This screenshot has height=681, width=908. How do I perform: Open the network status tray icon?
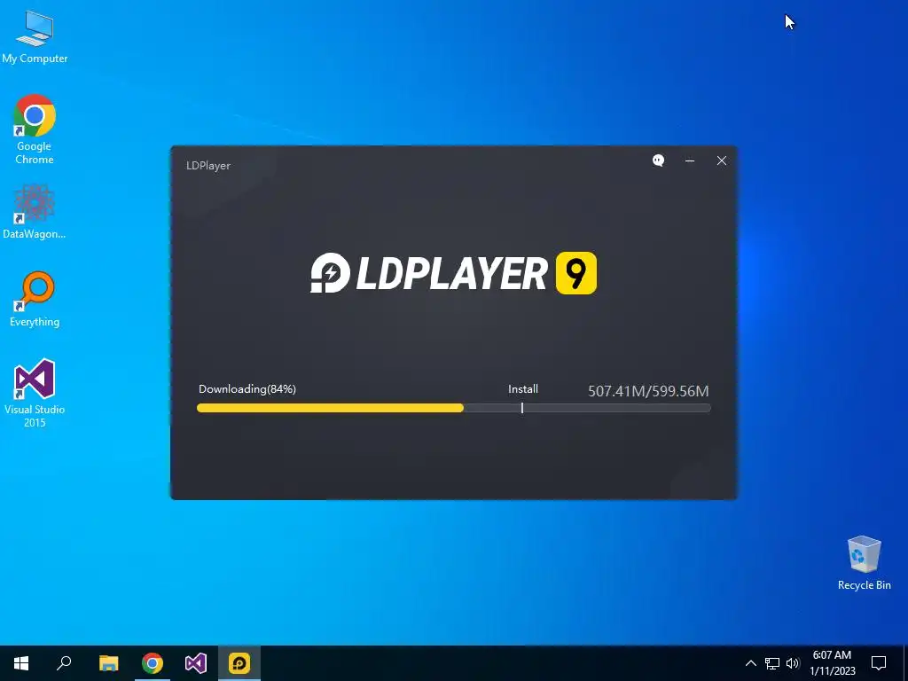point(772,663)
